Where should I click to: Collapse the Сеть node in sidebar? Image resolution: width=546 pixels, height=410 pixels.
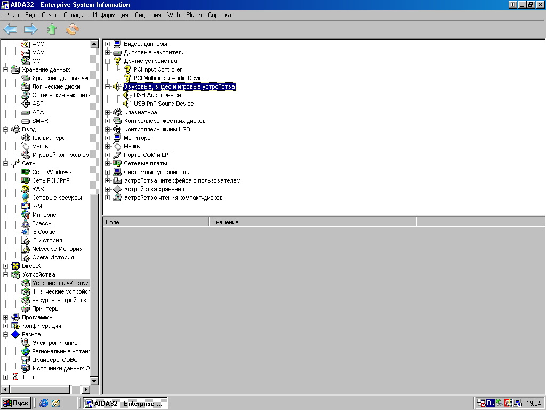pyautogui.click(x=5, y=163)
